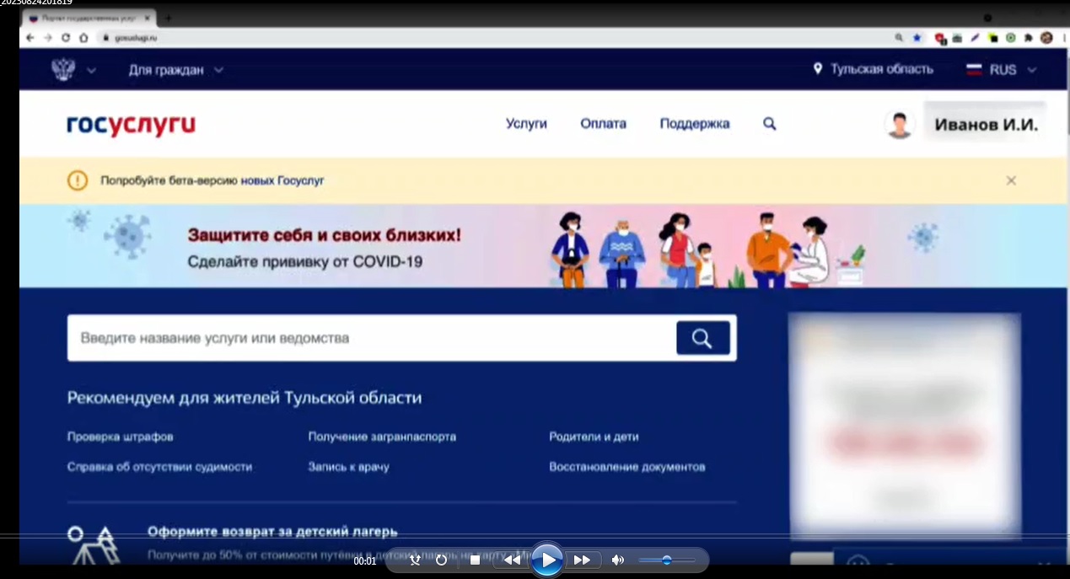
Task: Open 'Родители и дети' link
Action: pos(594,437)
